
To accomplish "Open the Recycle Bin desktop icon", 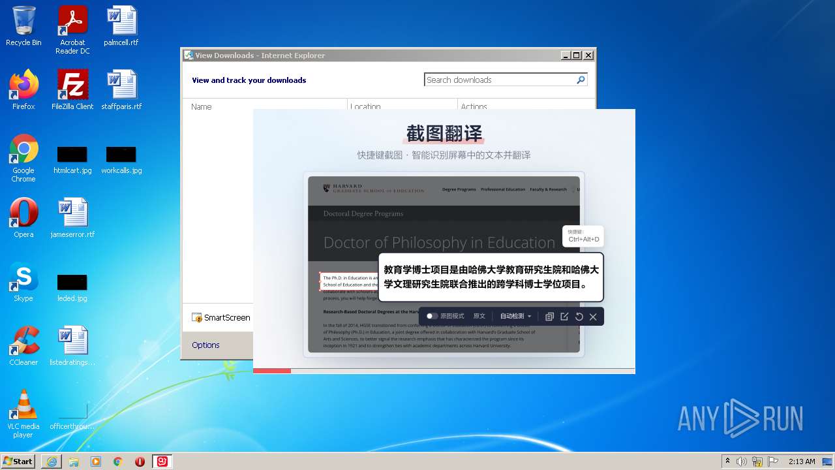I will (23, 26).
